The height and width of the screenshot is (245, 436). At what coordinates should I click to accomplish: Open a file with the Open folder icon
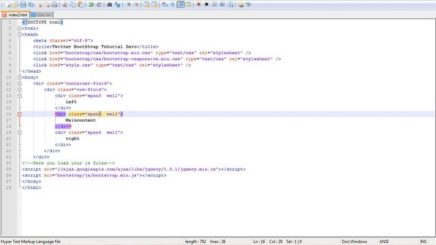[15, 5]
